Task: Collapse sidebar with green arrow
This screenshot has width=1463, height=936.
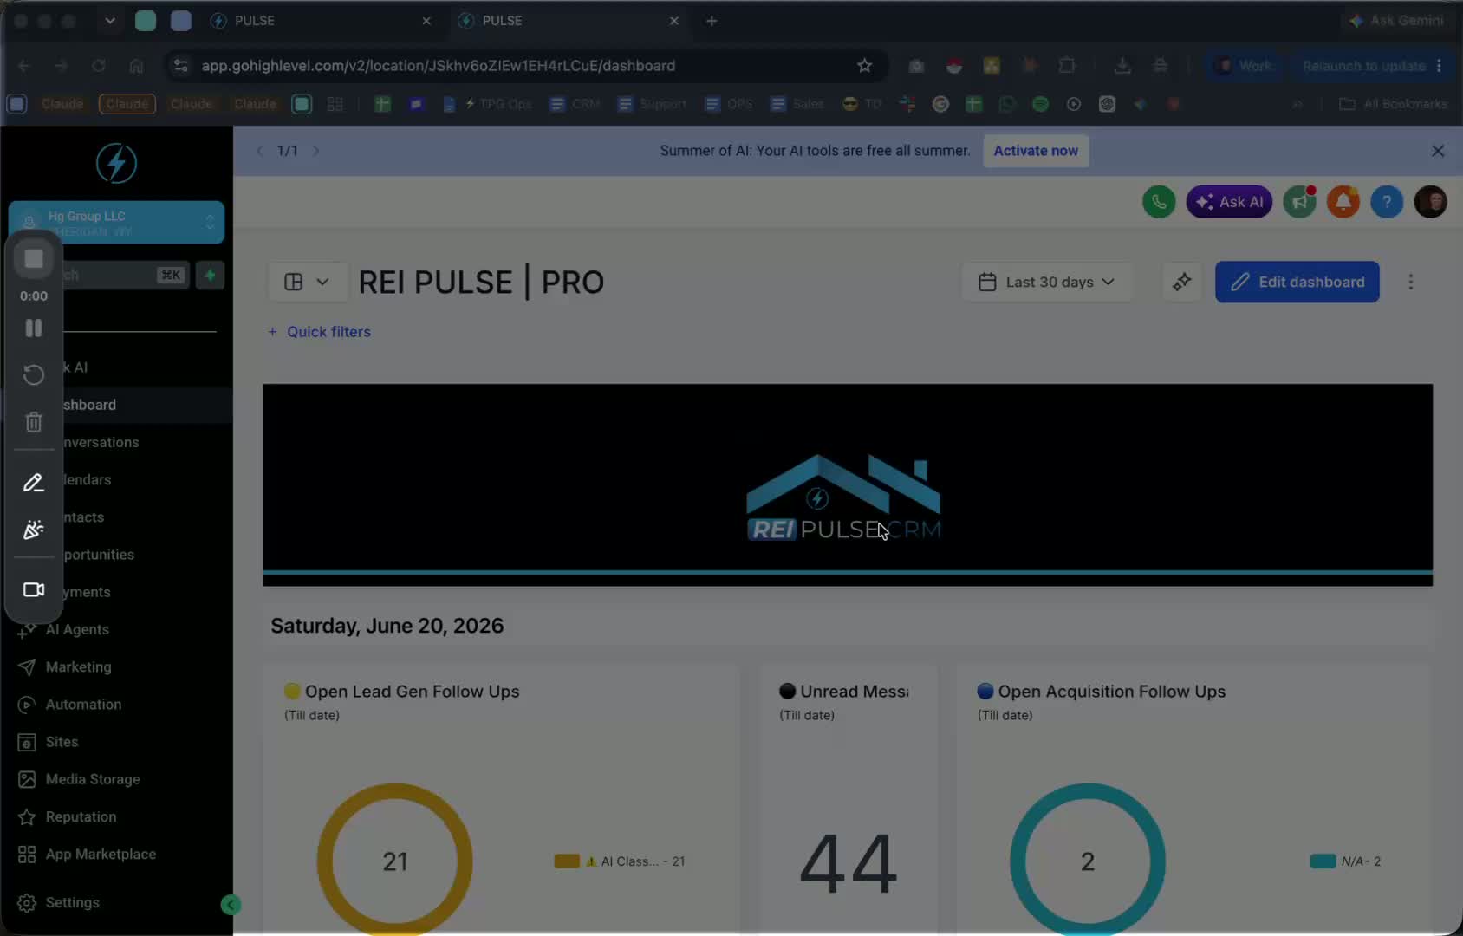Action: (231, 905)
